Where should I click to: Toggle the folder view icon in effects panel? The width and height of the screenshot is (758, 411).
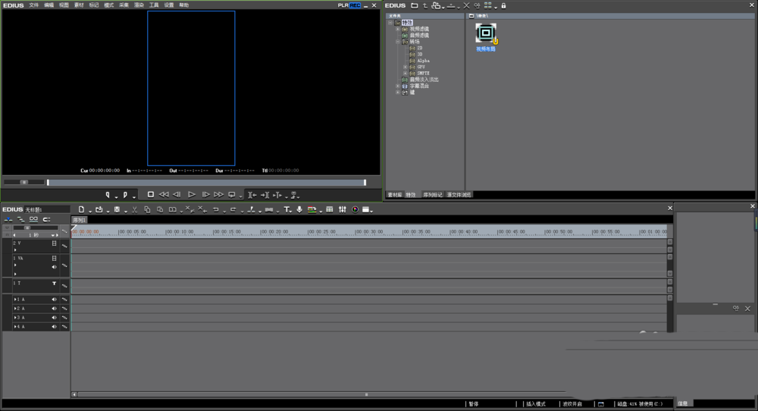415,5
